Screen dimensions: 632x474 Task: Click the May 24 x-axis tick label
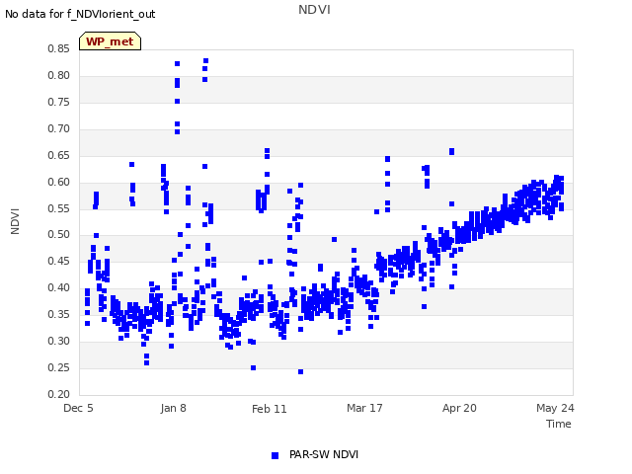point(555,408)
